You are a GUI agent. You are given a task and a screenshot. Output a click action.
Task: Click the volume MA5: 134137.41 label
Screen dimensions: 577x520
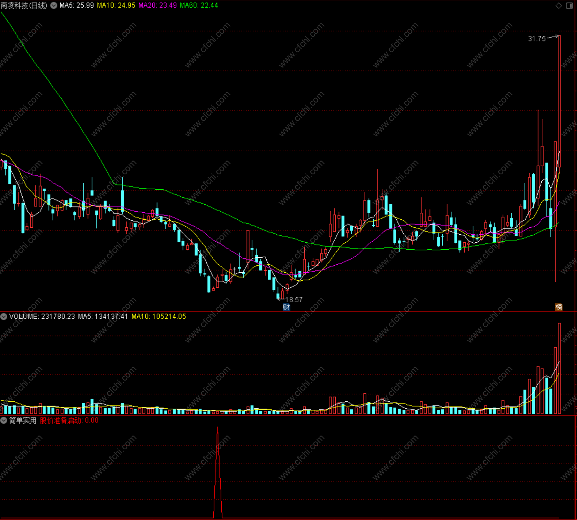(103, 316)
